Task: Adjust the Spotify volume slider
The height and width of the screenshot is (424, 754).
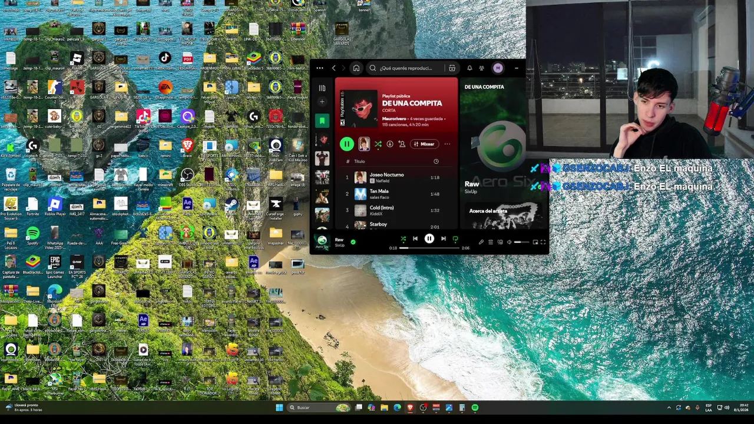Action: coord(521,242)
